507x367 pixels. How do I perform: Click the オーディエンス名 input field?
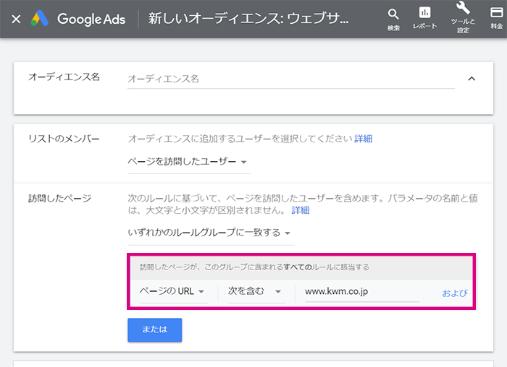click(x=291, y=79)
